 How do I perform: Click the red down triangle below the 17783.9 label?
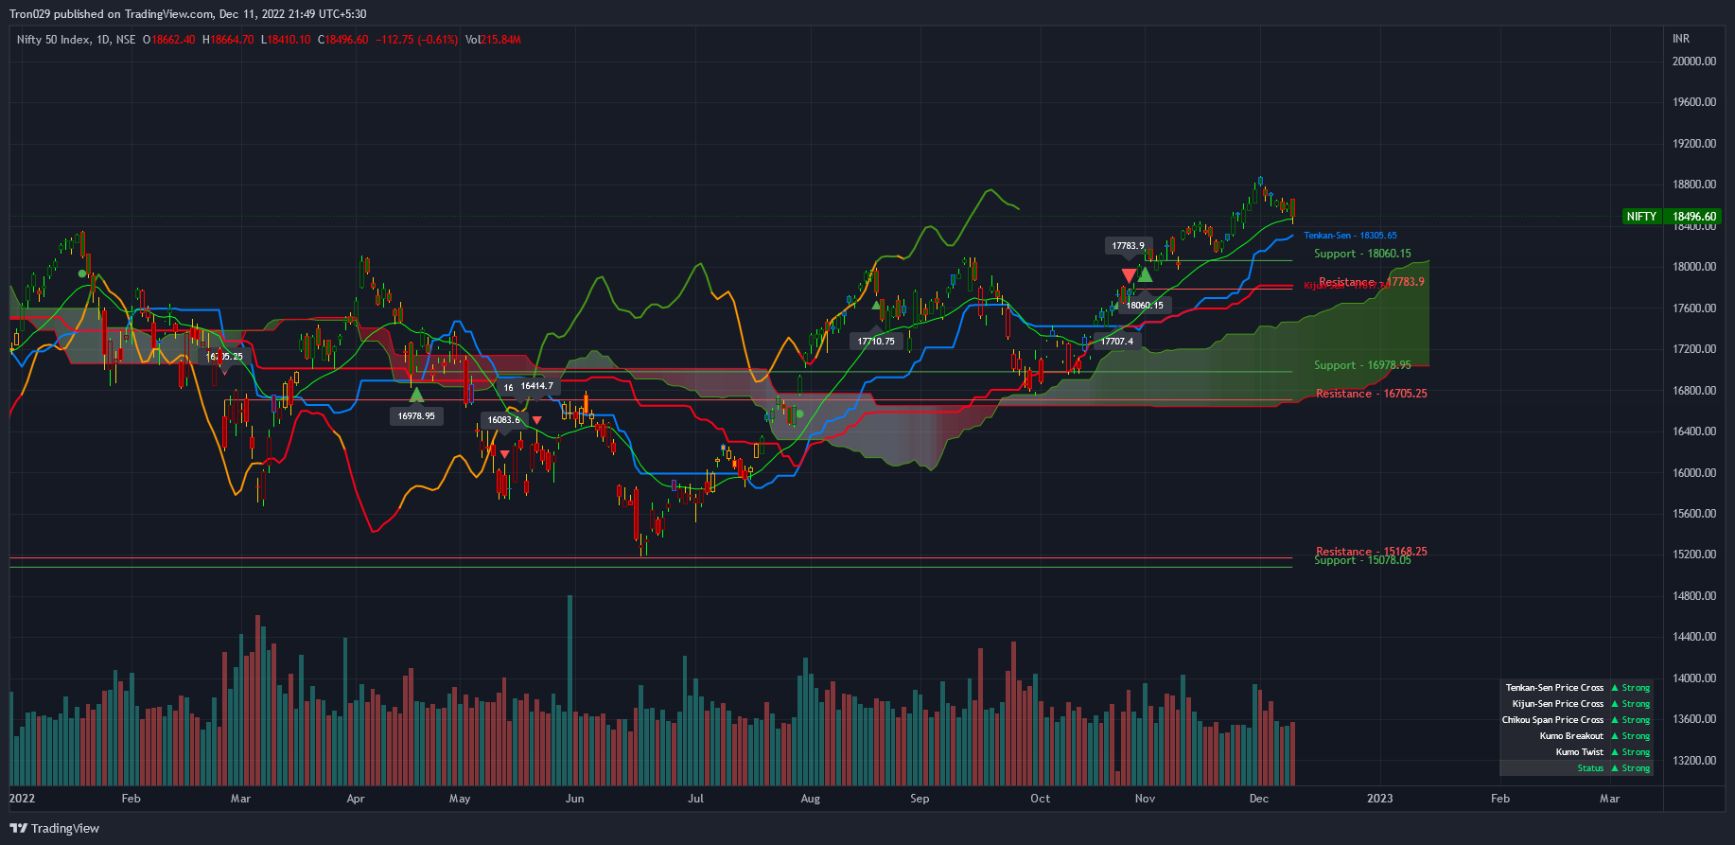tap(1129, 275)
